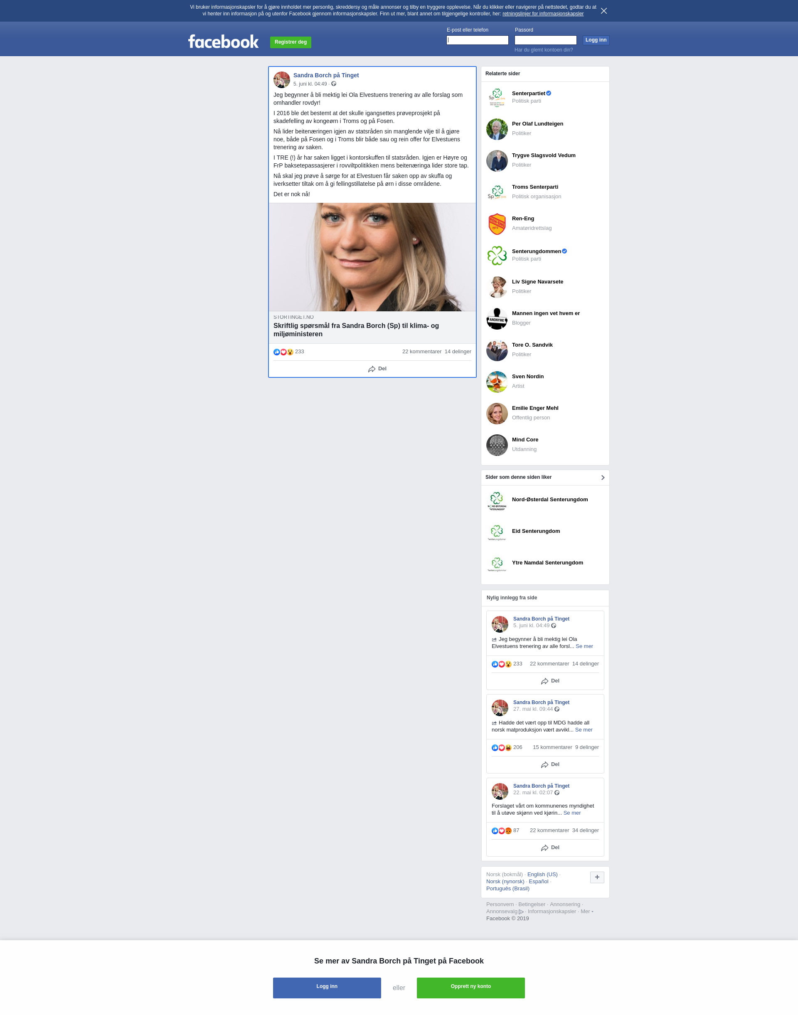Image resolution: width=798 pixels, height=1015 pixels.
Task: Click Opprett ny konto button
Action: (470, 988)
